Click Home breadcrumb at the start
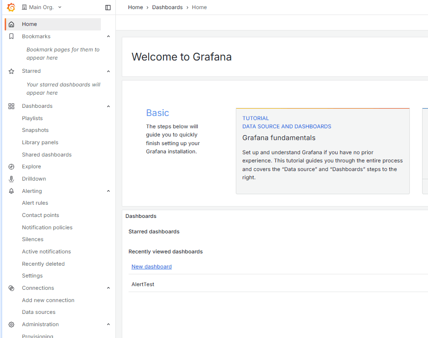 pos(135,7)
